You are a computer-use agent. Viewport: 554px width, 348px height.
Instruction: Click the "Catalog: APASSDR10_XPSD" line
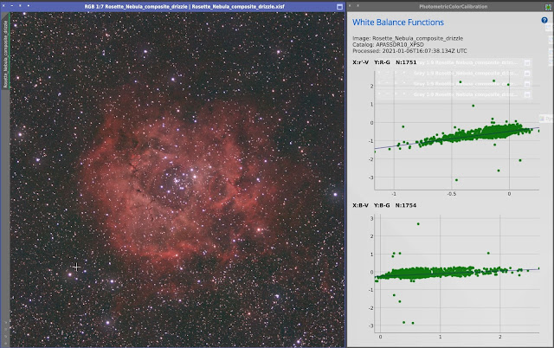388,44
